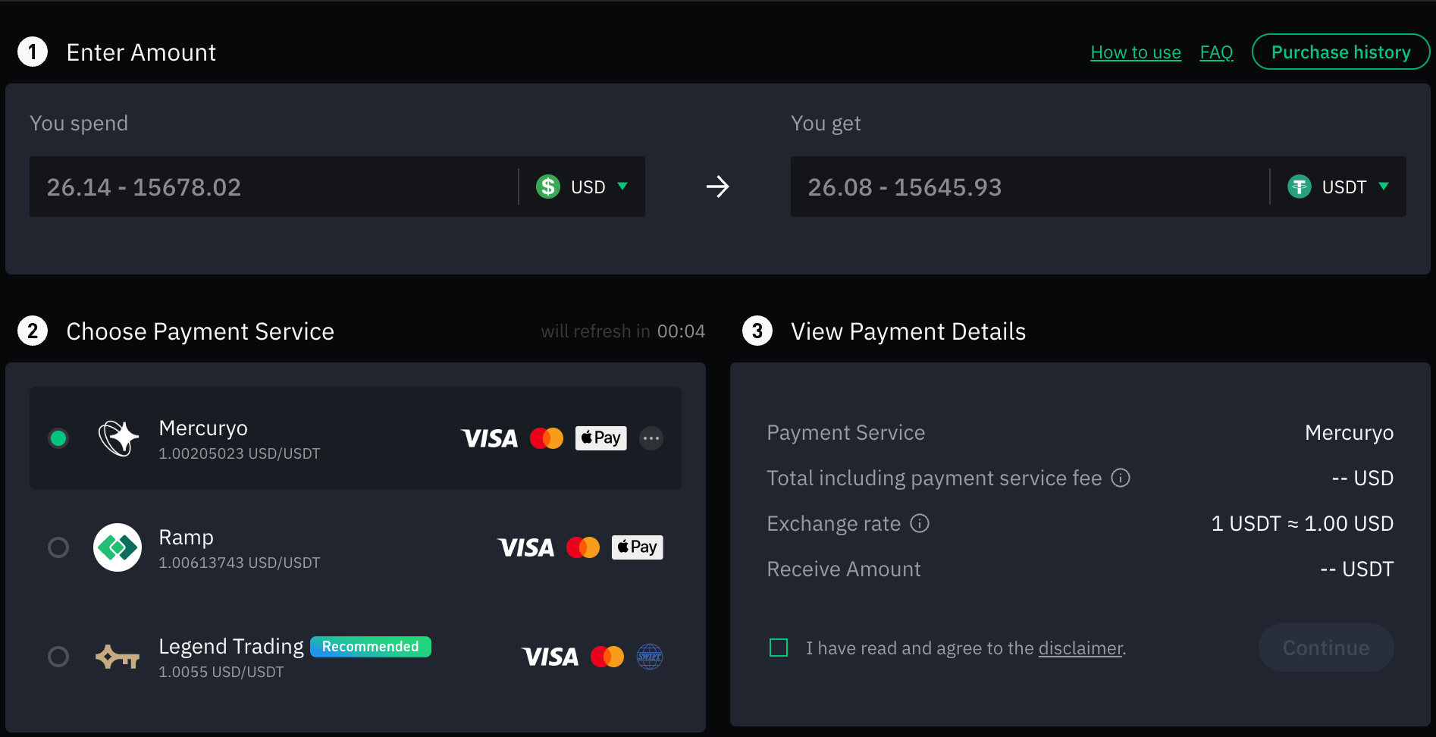Open info icon beside Exchange rate
The image size is (1436, 737).
920,523
